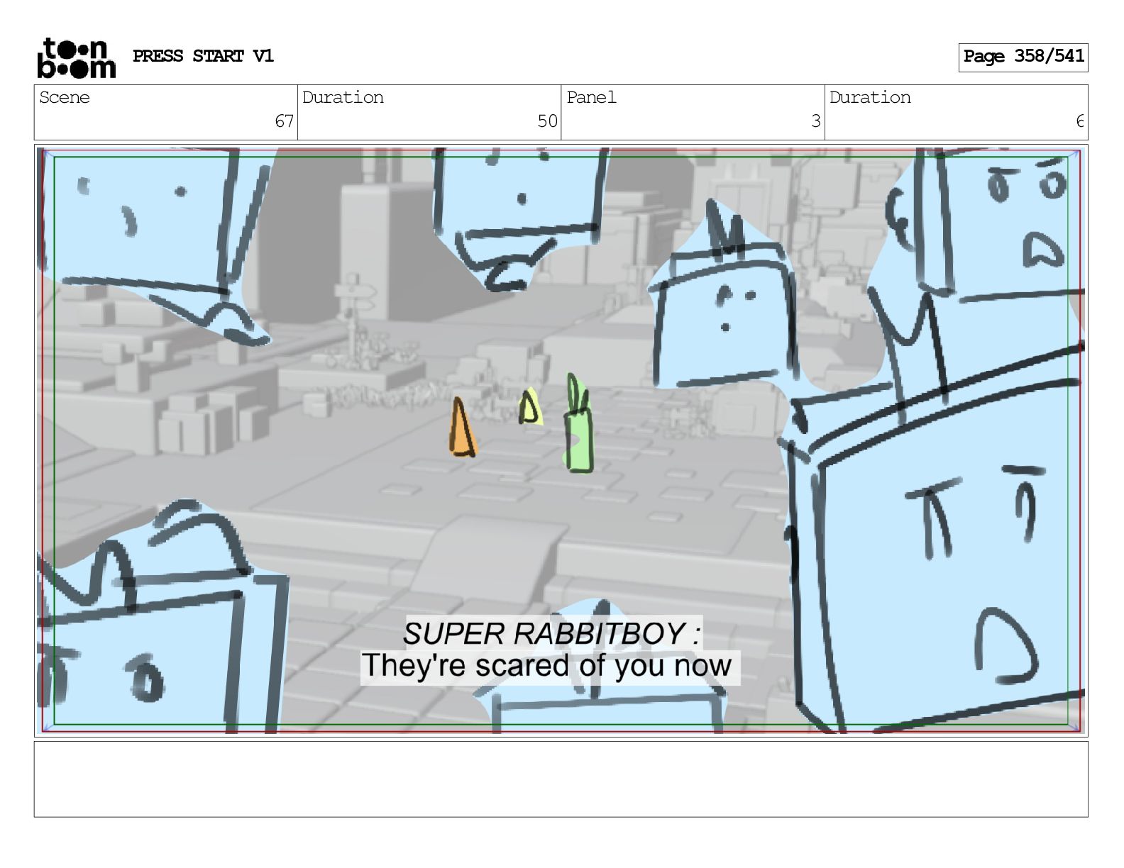Click the Duration field showing 50
The width and height of the screenshot is (1124, 868).
click(x=429, y=112)
